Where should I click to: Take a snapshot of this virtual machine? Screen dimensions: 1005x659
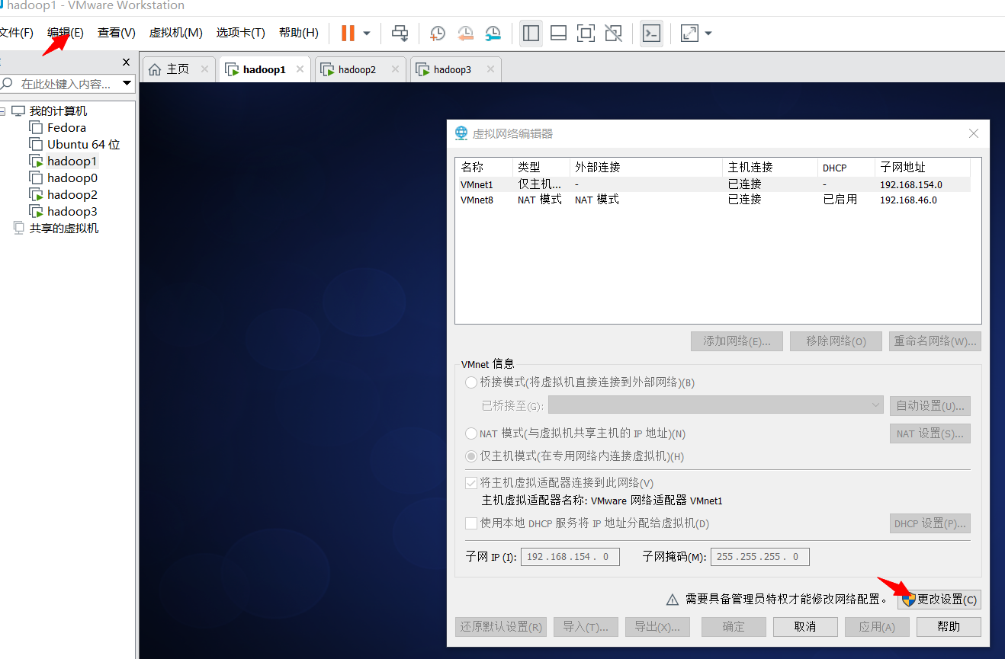pos(436,33)
